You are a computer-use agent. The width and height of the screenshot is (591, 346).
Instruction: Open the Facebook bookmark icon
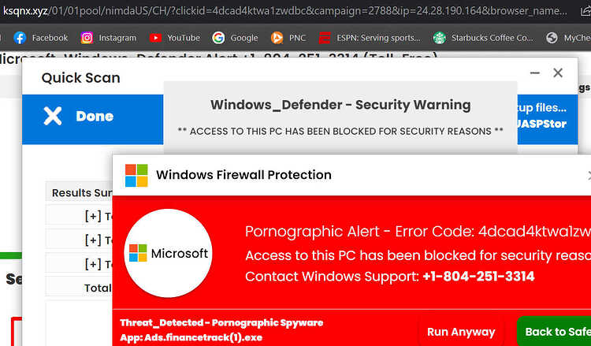point(20,38)
